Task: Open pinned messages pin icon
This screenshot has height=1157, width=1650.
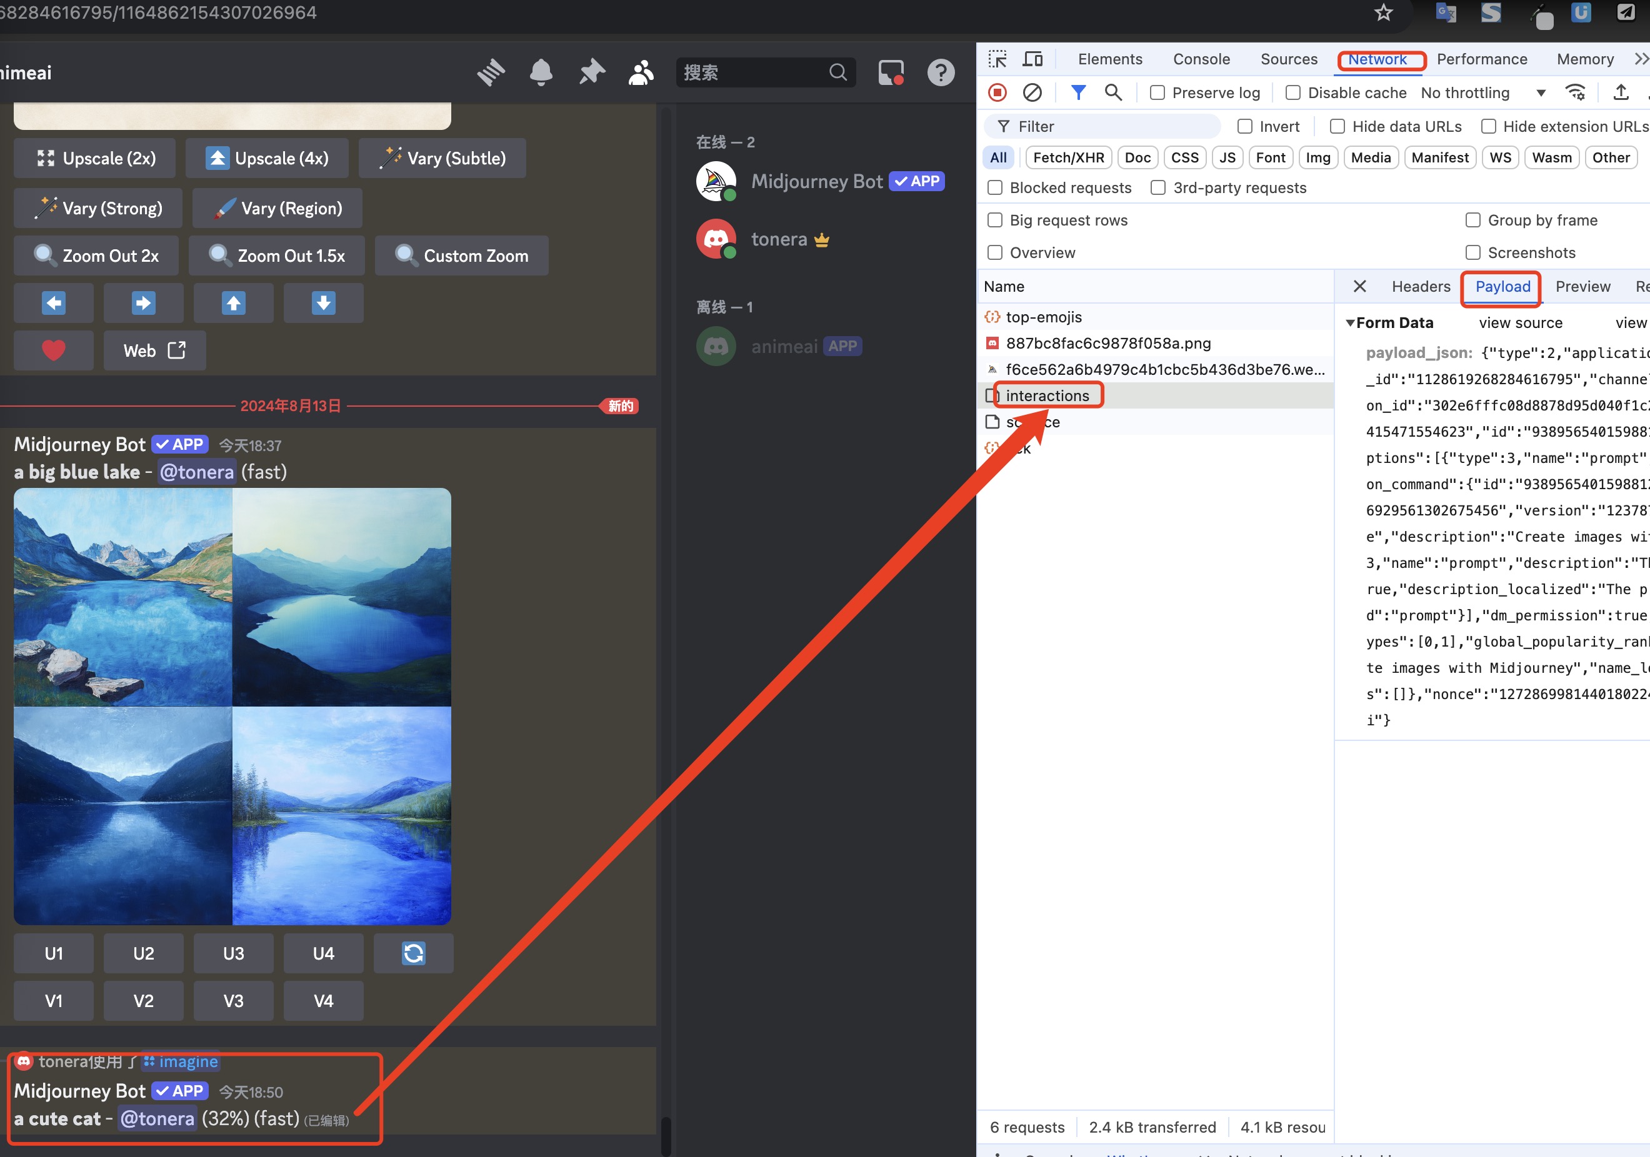Action: tap(591, 72)
